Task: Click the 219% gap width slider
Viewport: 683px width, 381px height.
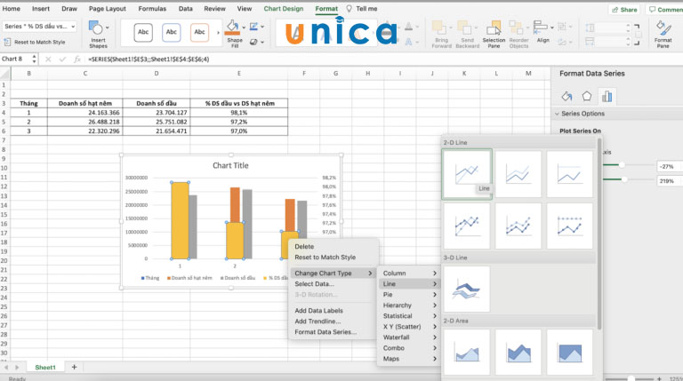Action: [624, 180]
